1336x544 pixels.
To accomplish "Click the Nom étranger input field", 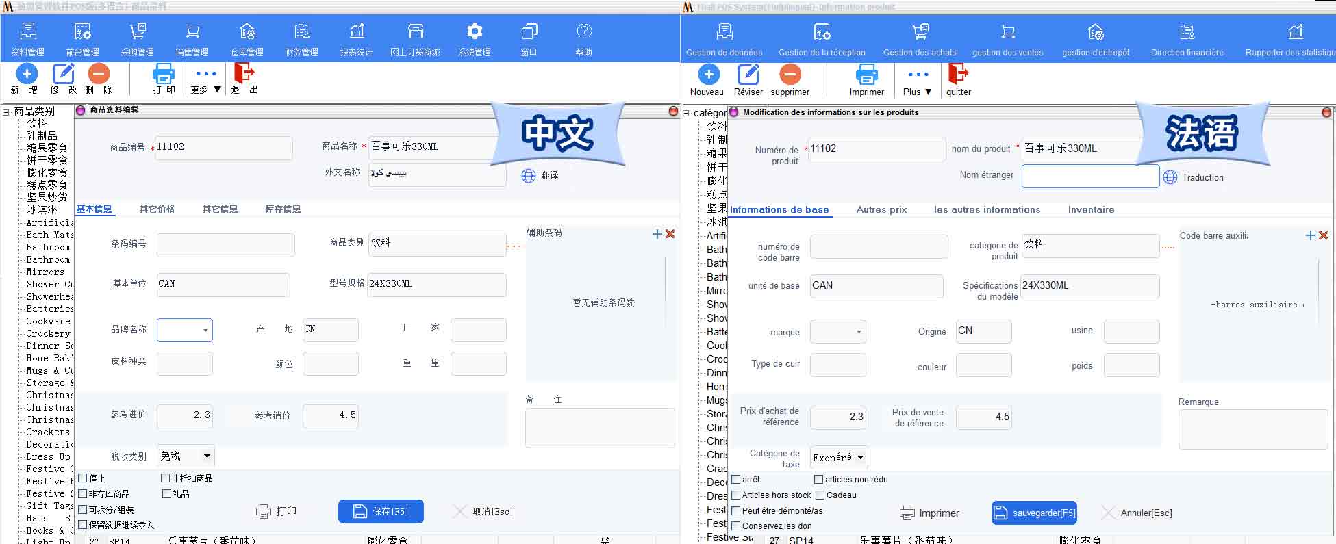I will point(1090,176).
